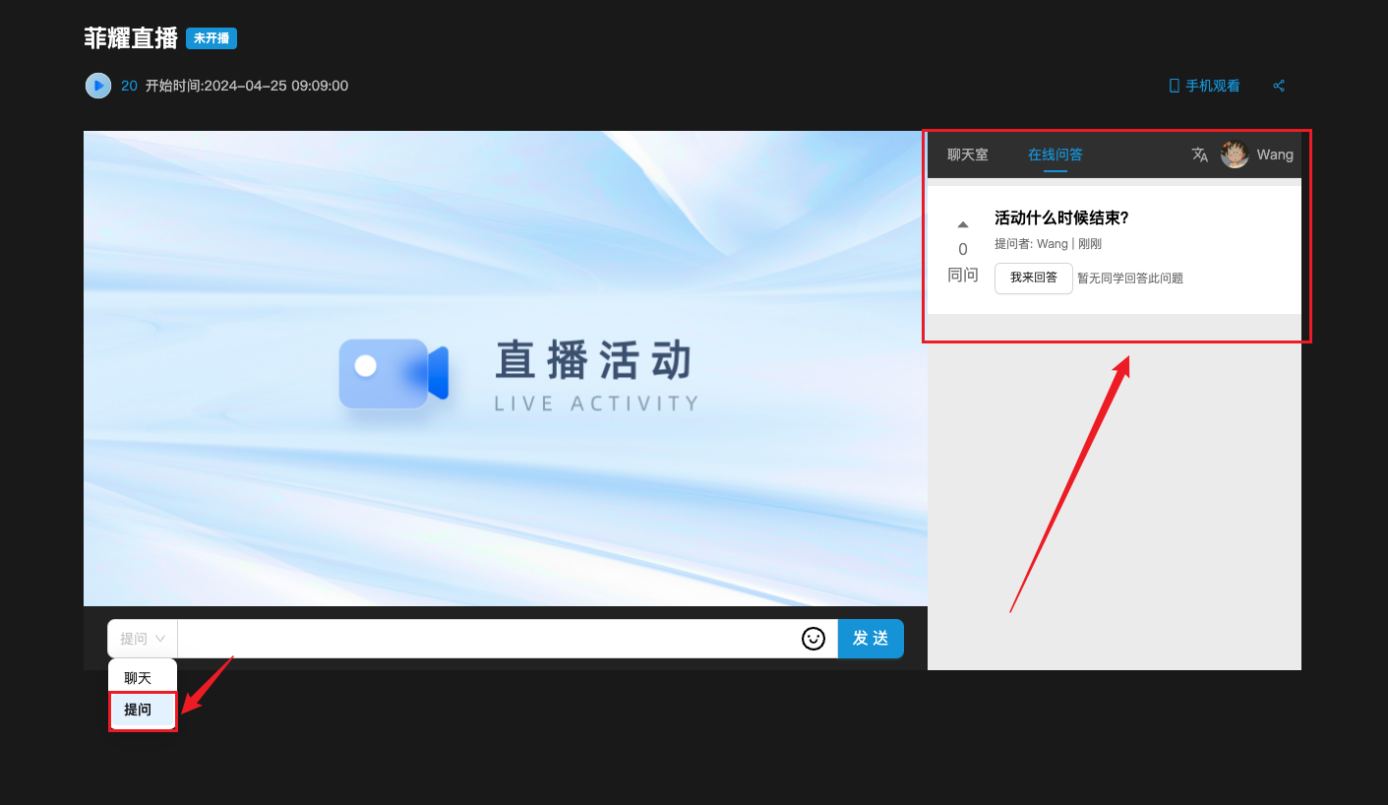Focus the message input field

click(487, 639)
